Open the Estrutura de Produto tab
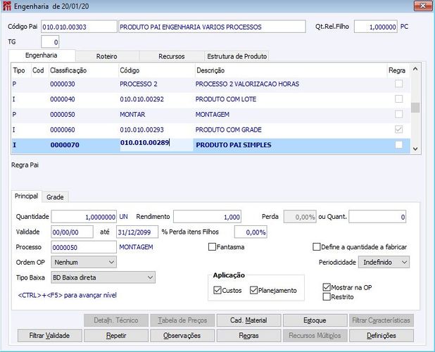The width and height of the screenshot is (435, 352). [237, 56]
